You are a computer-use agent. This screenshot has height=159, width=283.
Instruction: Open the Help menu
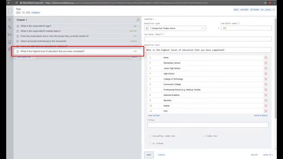click(x=236, y=10)
